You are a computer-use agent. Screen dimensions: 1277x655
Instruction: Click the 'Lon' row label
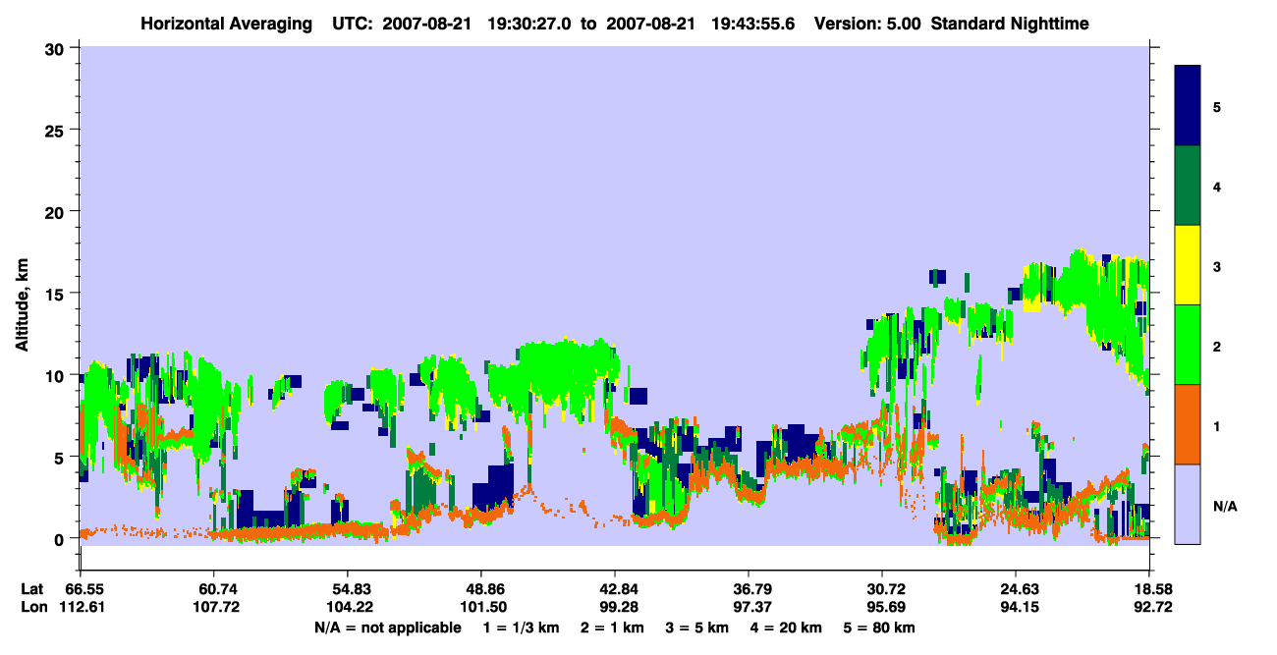(x=33, y=607)
